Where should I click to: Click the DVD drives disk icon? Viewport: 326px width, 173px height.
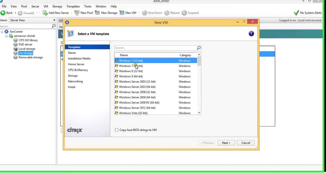(15, 45)
